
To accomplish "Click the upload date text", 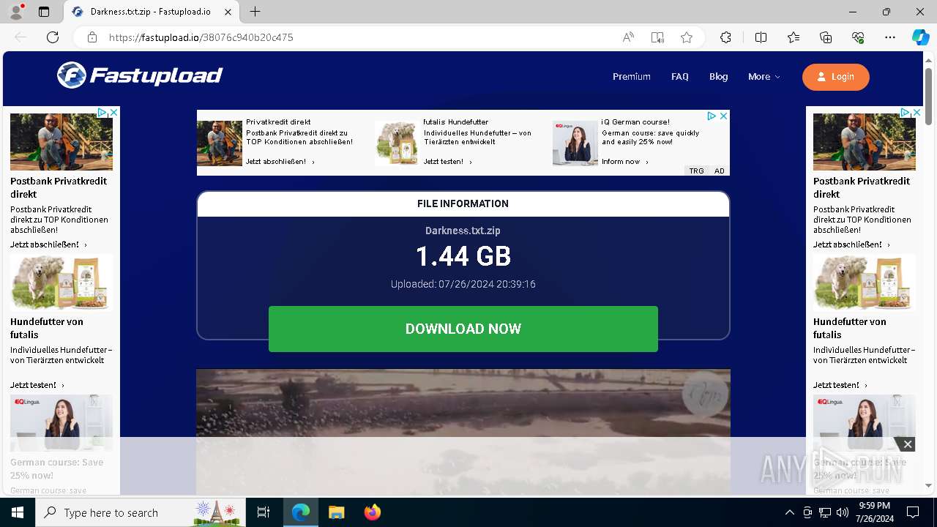I will click(463, 284).
